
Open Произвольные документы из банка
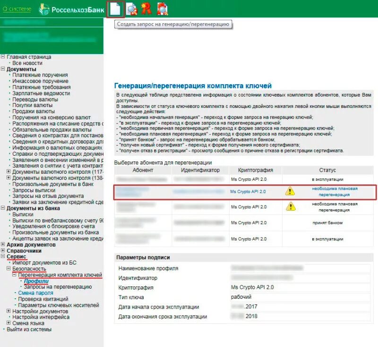click(x=56, y=232)
